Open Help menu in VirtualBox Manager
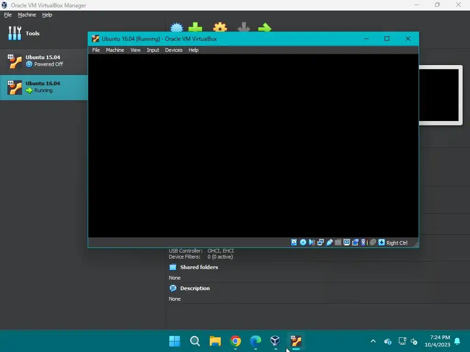 point(47,15)
